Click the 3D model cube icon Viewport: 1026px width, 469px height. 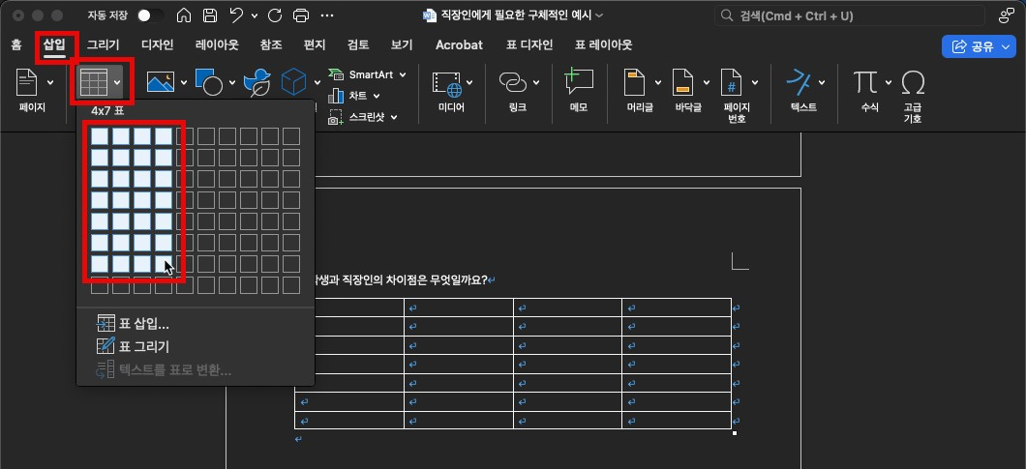294,82
